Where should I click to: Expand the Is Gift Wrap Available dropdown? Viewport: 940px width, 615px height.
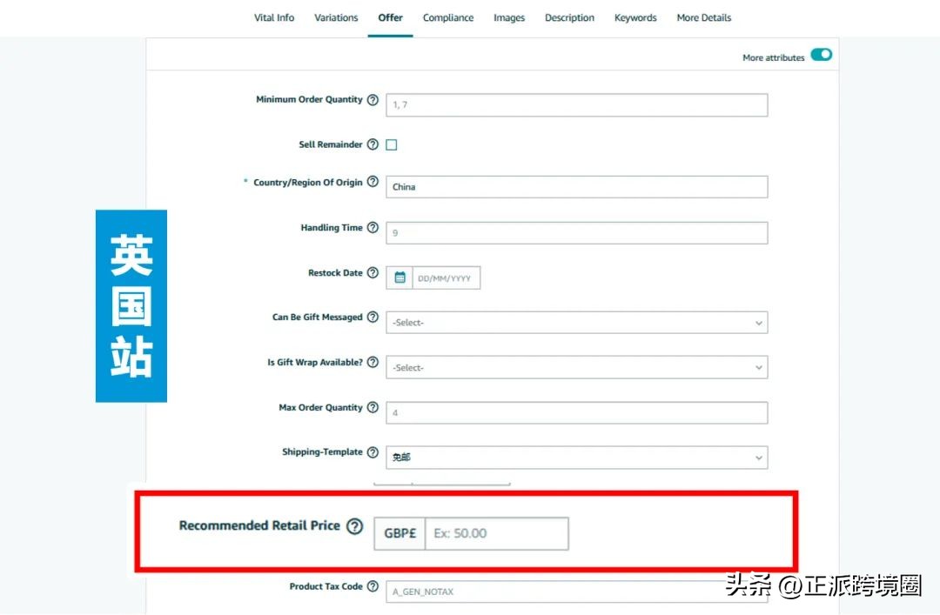click(576, 367)
